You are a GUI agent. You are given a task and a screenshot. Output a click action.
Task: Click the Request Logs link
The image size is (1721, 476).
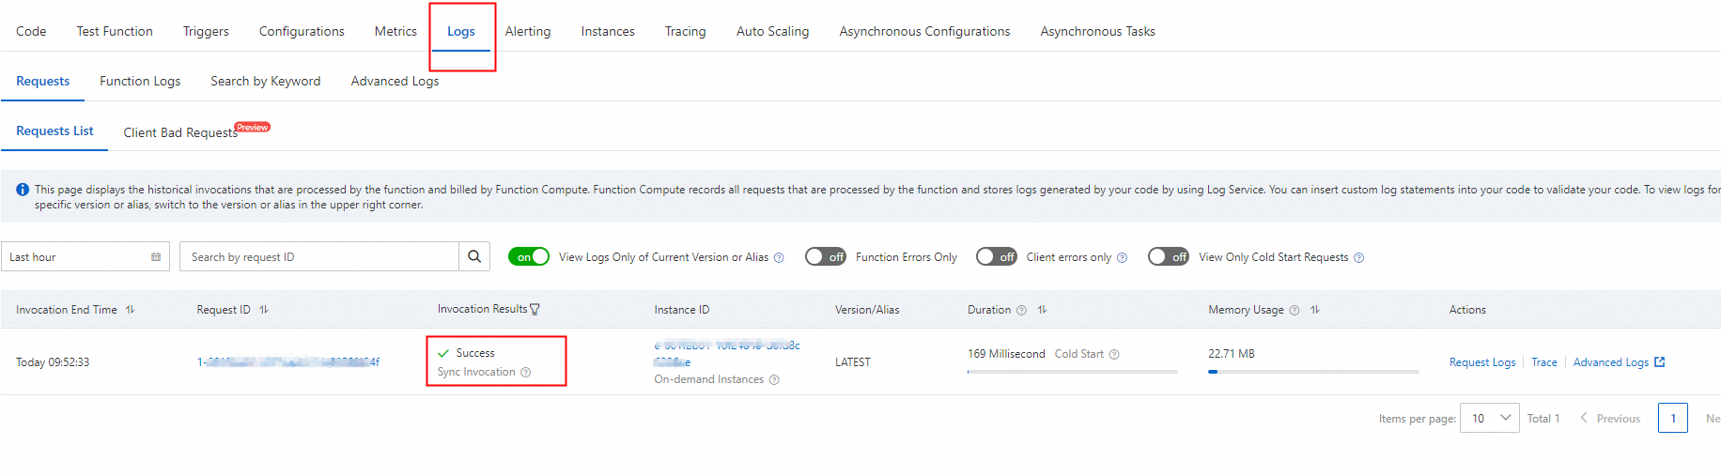(1482, 362)
